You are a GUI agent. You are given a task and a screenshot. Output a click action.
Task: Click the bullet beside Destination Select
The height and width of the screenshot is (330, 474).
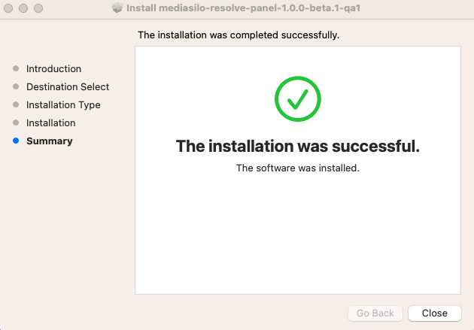(16, 86)
